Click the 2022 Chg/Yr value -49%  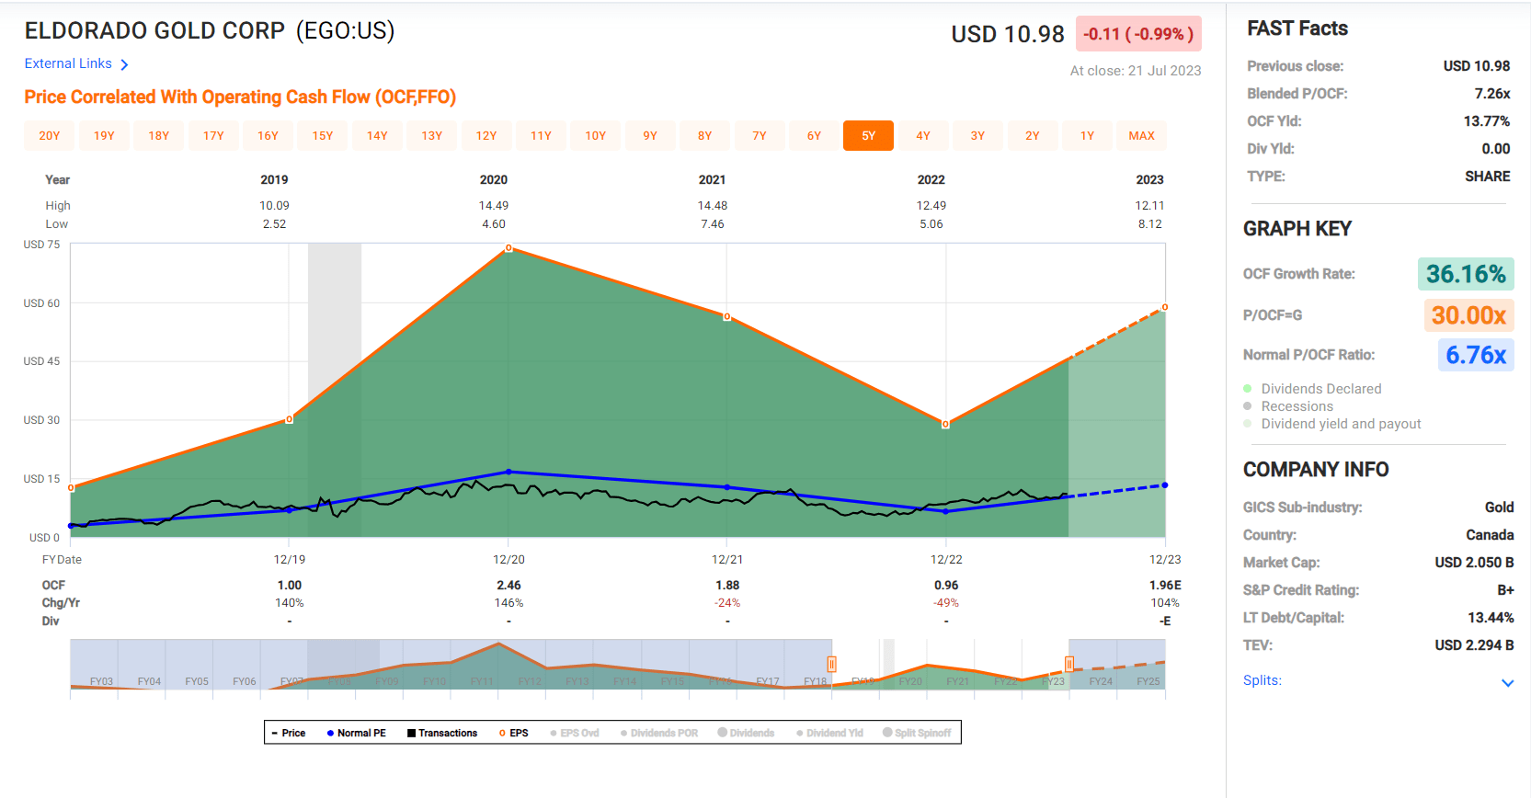[x=946, y=603]
